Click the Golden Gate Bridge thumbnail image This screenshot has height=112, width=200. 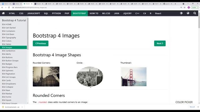tap(134, 77)
